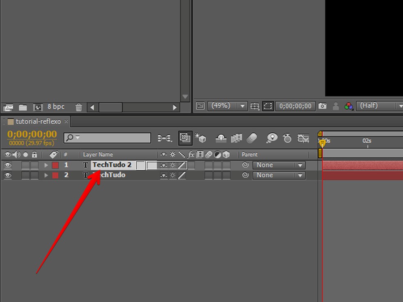Toggle lock box for TechTudo 2 layer
Viewport: 403px width, 302px height.
coord(34,165)
